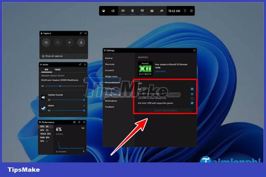Adjust the steam volume slider
266x177 pixels.
pos(68,110)
